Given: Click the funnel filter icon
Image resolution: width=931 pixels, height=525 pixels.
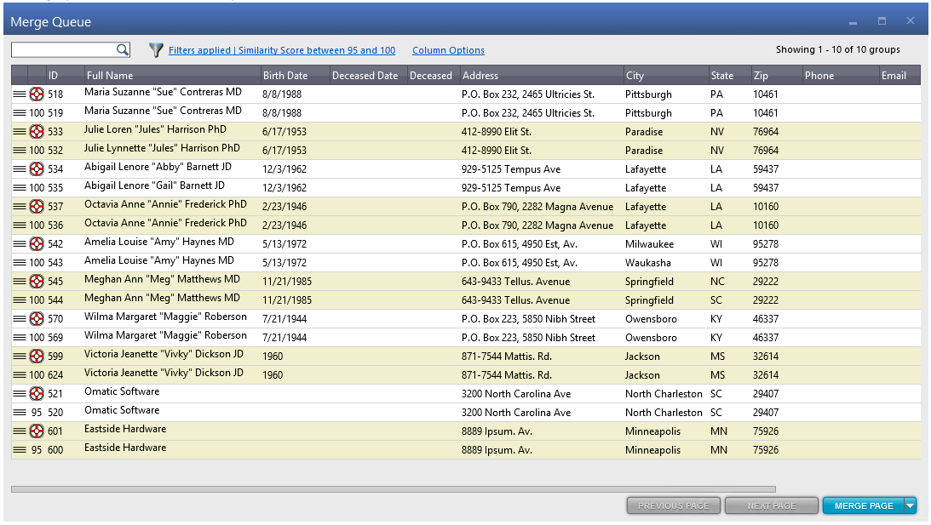Looking at the screenshot, I should point(156,50).
